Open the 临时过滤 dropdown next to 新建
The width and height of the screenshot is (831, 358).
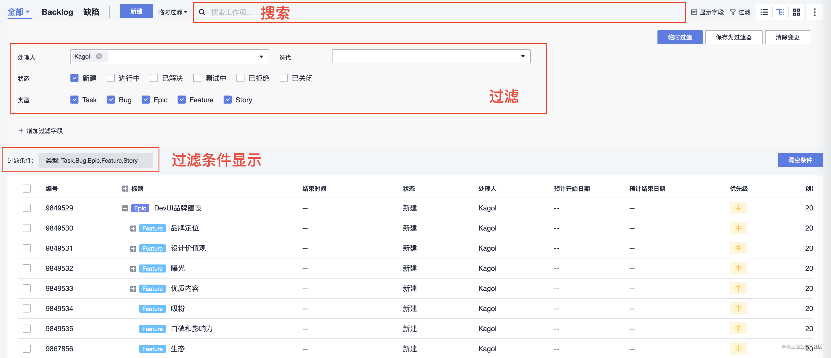[x=173, y=11]
